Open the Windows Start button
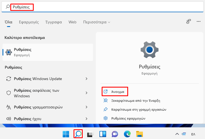 point(66,134)
